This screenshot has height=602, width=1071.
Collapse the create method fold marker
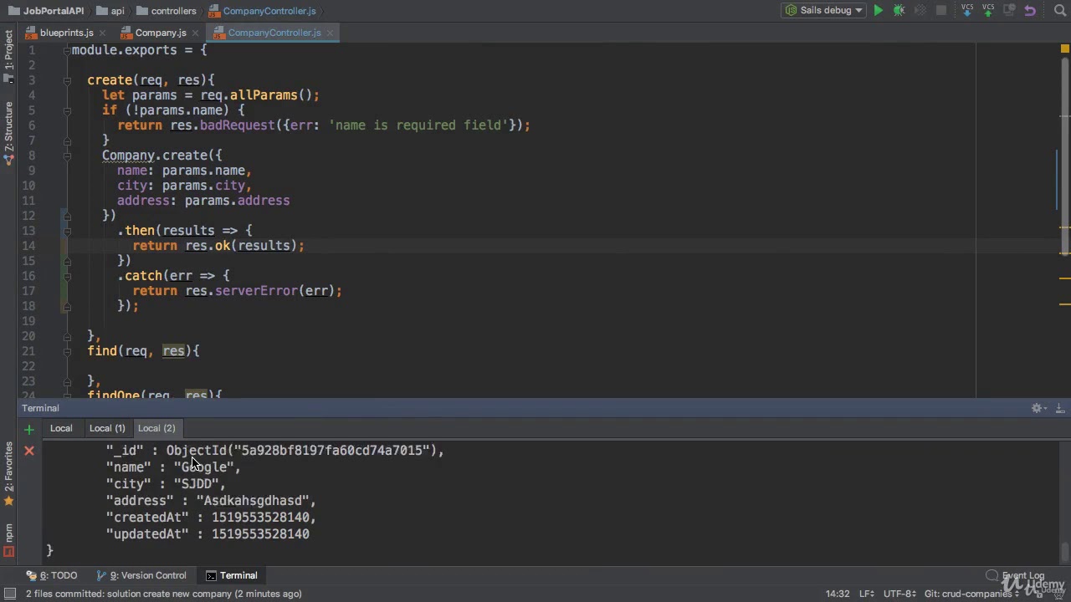click(67, 80)
